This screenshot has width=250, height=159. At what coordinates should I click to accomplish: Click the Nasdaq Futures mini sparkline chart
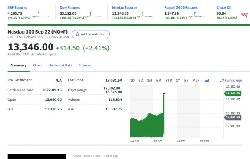[x=142, y=15]
